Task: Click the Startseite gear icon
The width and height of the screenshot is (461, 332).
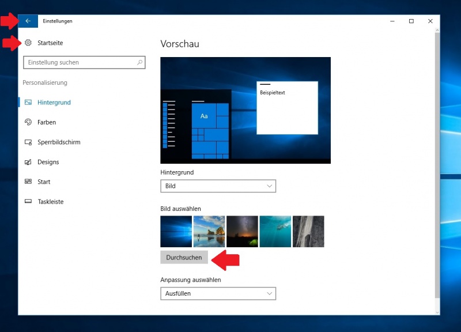Action: pos(28,43)
